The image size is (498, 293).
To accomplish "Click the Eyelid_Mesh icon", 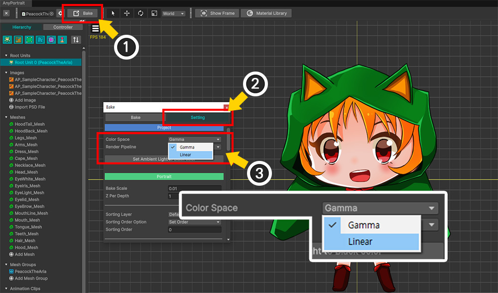I will 11,200.
